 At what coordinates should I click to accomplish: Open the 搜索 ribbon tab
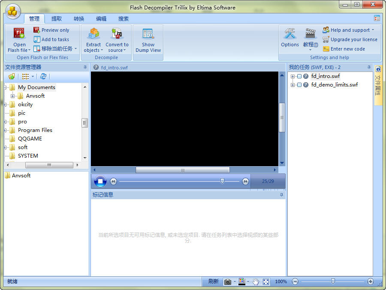point(124,18)
